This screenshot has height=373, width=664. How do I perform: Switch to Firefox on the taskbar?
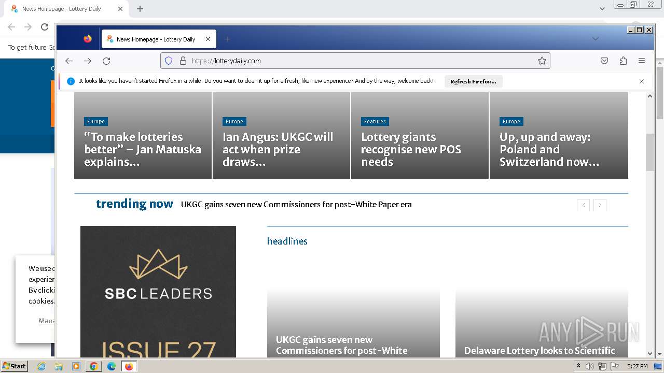coord(129,366)
